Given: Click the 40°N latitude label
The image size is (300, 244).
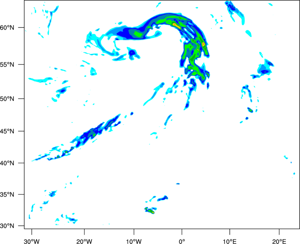Looking at the screenshot, I should point(7,163).
